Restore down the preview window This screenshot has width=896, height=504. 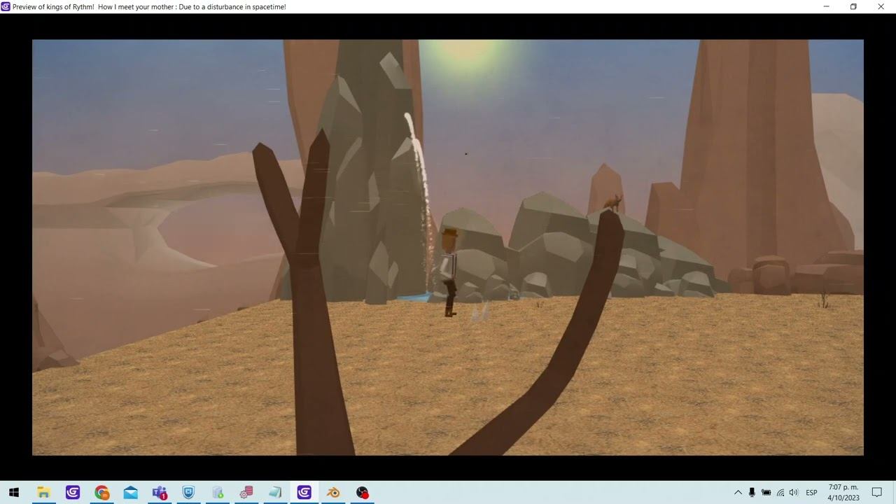point(853,6)
